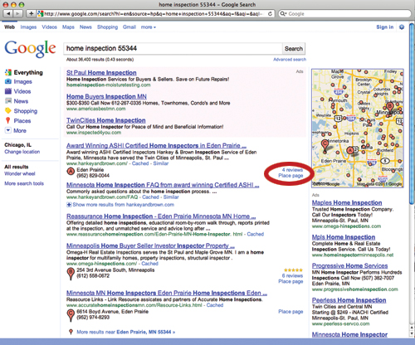This screenshot has height=345, width=415.
Task: Open Mpls Home Inspection sidebar ad
Action: point(344,237)
